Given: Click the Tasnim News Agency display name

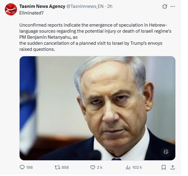Looking at the screenshot, I should pos(42,6).
